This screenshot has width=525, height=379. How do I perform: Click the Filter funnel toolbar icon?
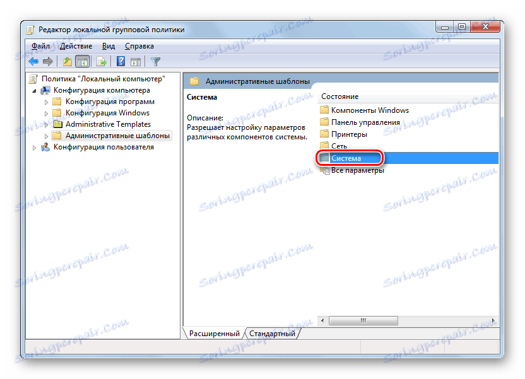155,62
